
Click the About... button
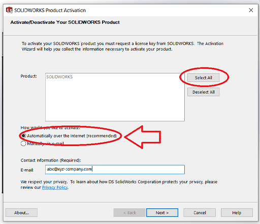[x=21, y=213]
